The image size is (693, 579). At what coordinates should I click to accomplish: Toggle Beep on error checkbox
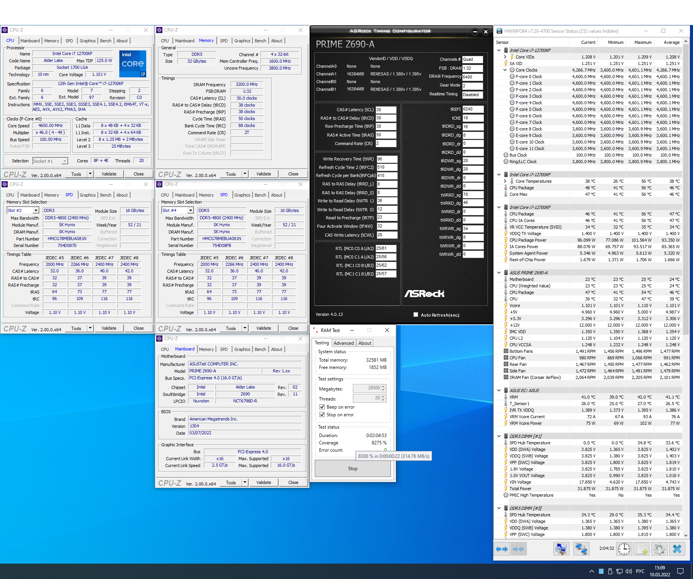(322, 407)
